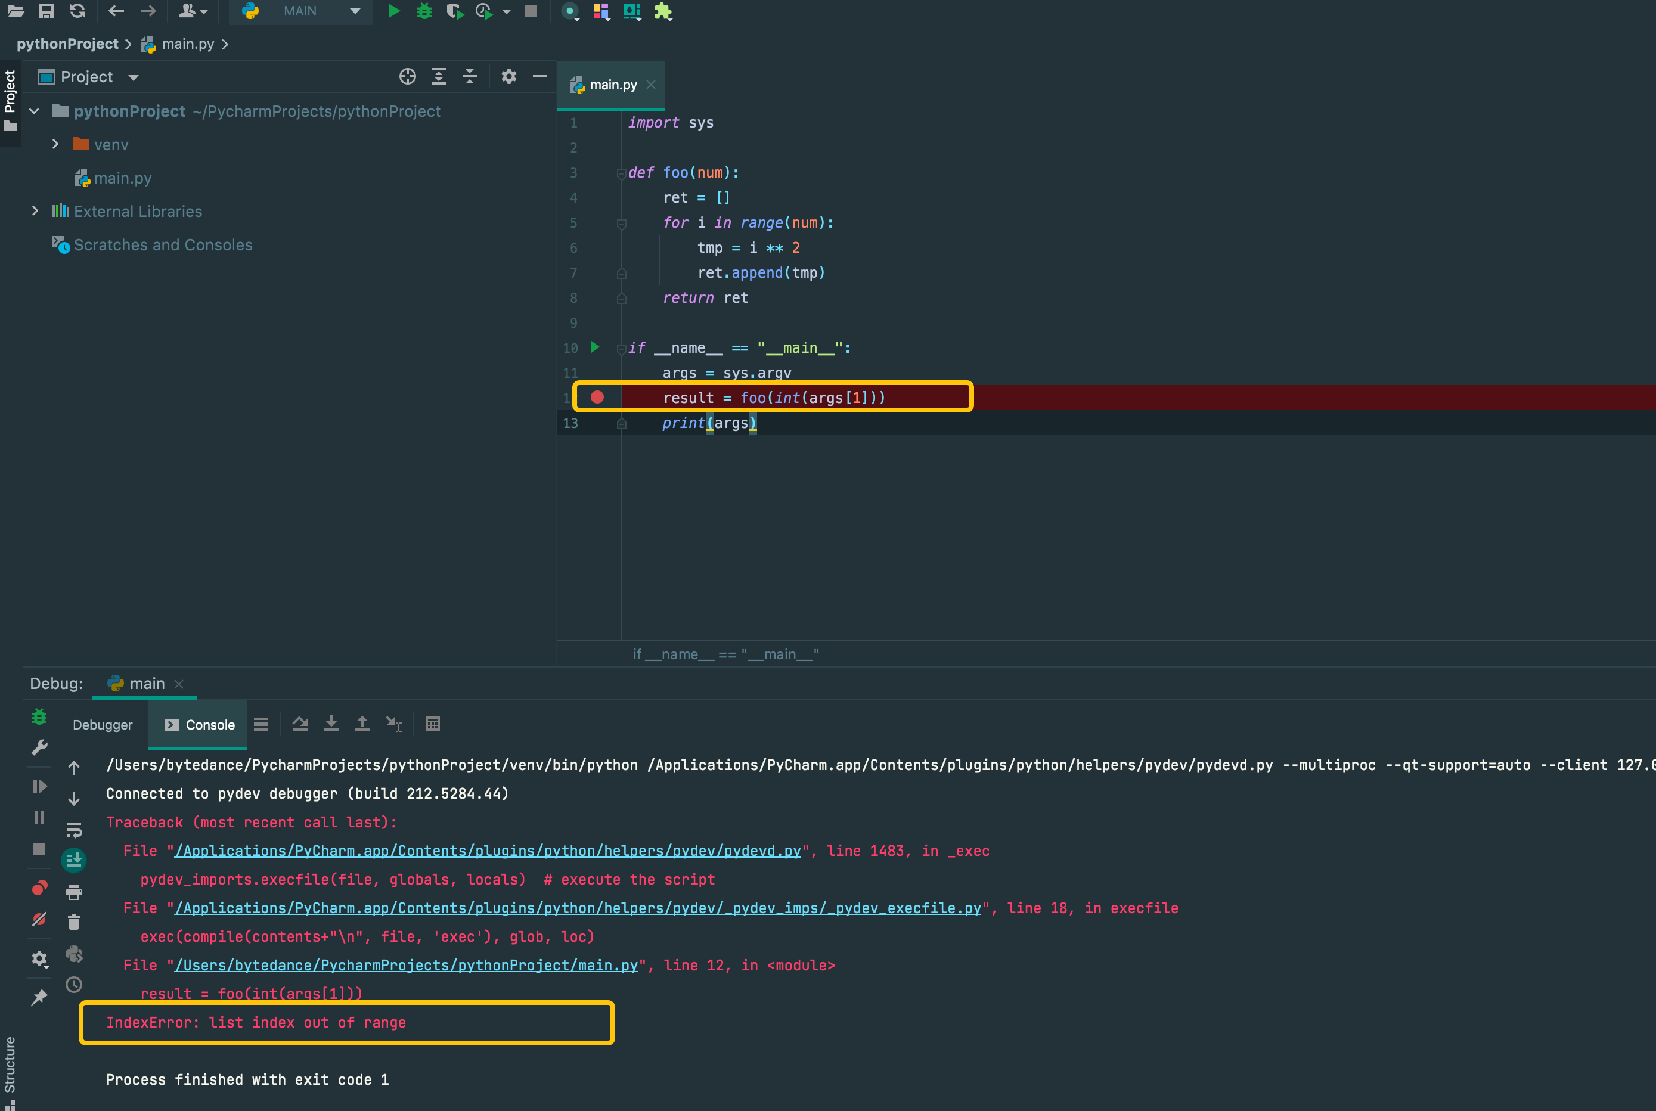The height and width of the screenshot is (1111, 1656).
Task: Show execution point with the lines icon
Action: coord(262,724)
